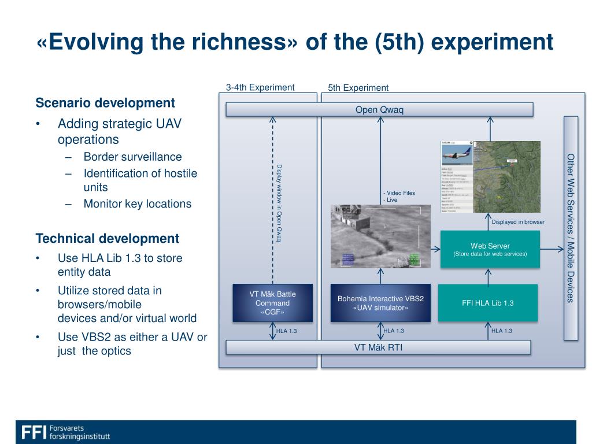Select the "VT Mäk RTI" bar
The image size is (592, 444).
(378, 347)
